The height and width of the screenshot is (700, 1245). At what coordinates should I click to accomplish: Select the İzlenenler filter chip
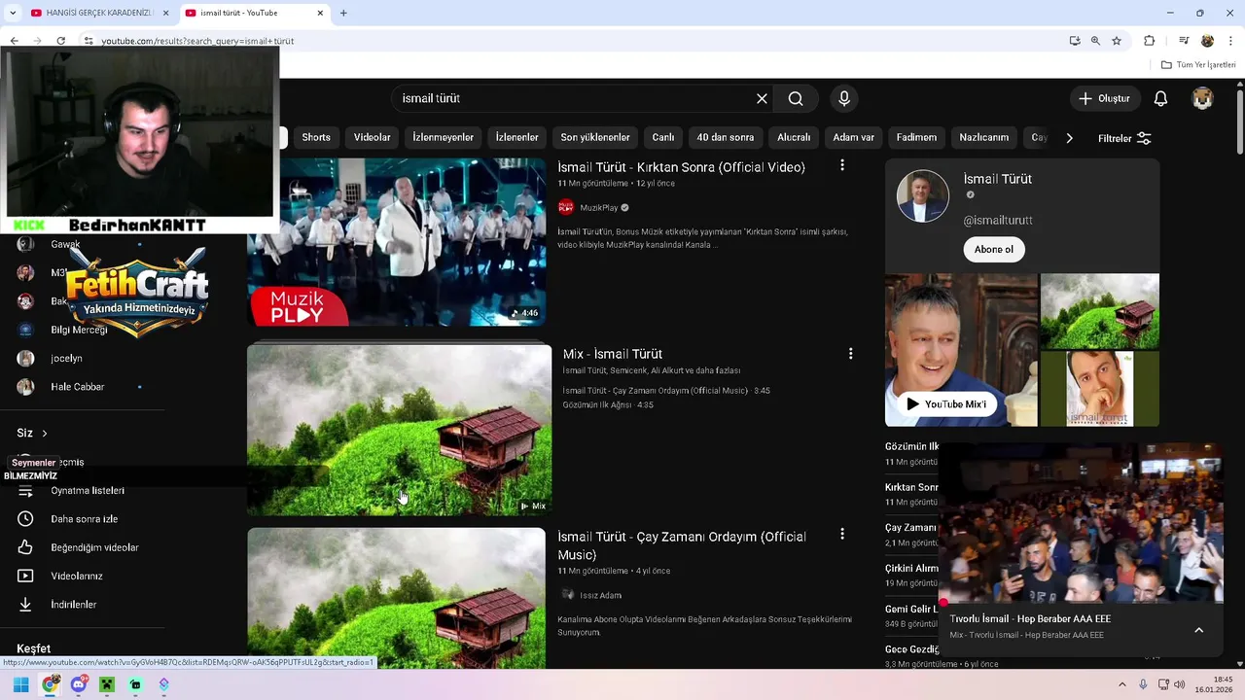coord(516,137)
